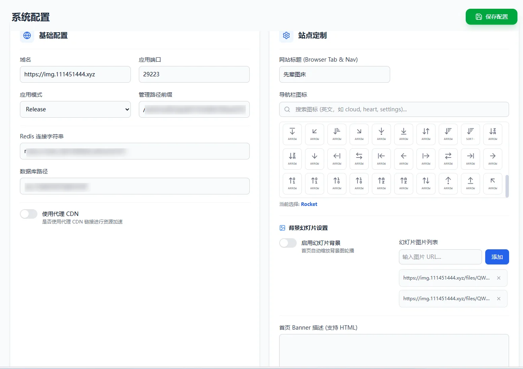
Task: Select the down-right diagonal arrow icon
Action: pos(359,134)
